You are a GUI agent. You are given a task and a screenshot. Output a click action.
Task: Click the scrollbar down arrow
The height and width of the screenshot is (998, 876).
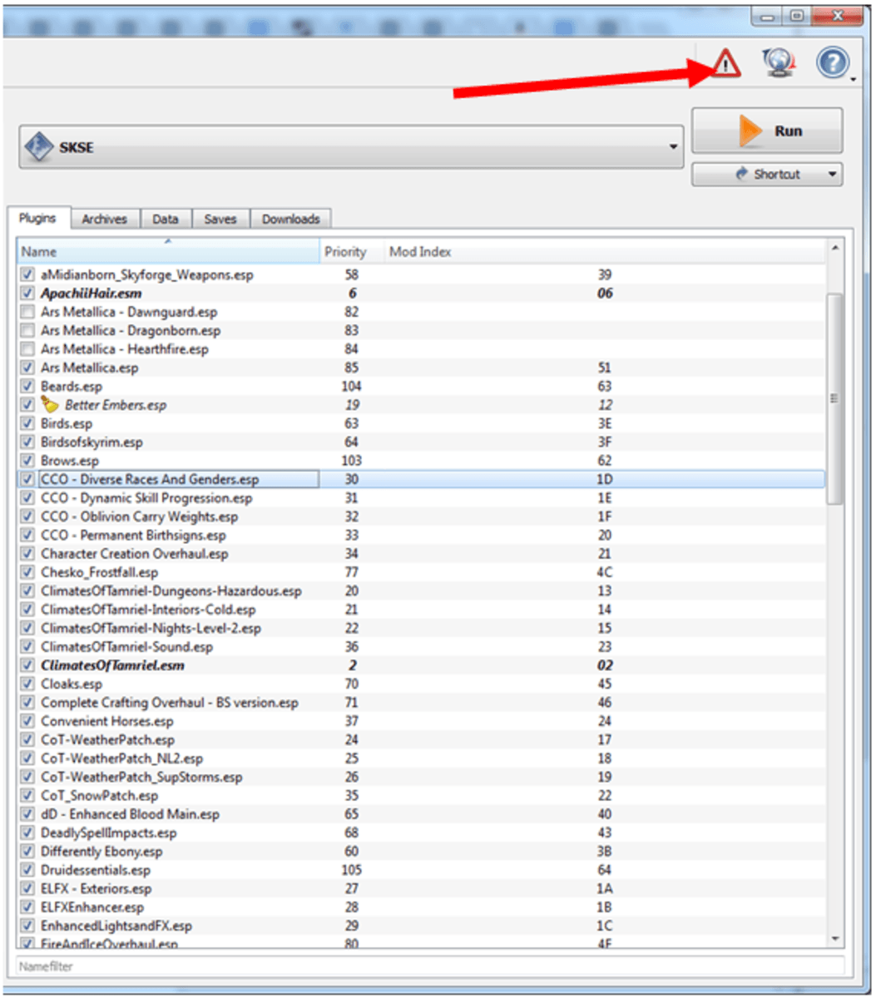click(x=835, y=939)
